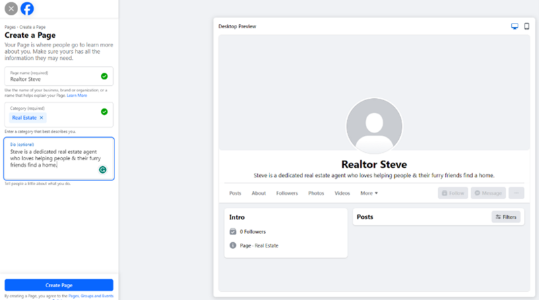Click profile picture placeholder in preview
539x300 pixels.
tap(374, 126)
